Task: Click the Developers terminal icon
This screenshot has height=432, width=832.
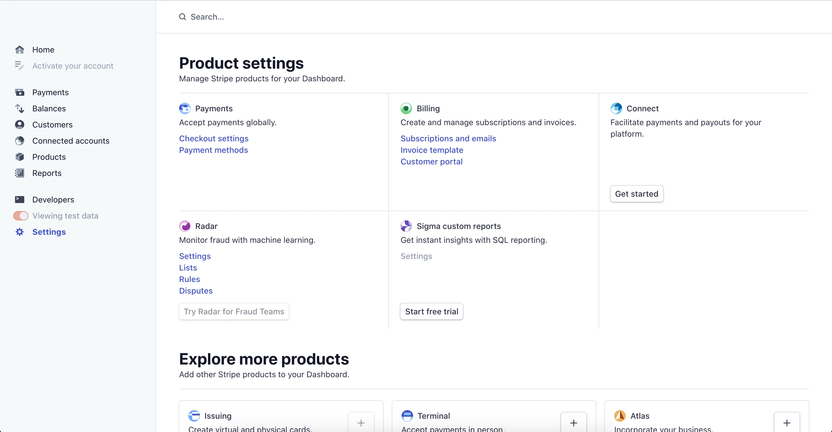Action: 19,200
